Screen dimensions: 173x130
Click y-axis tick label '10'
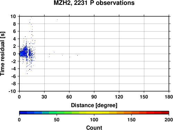point(13,16)
